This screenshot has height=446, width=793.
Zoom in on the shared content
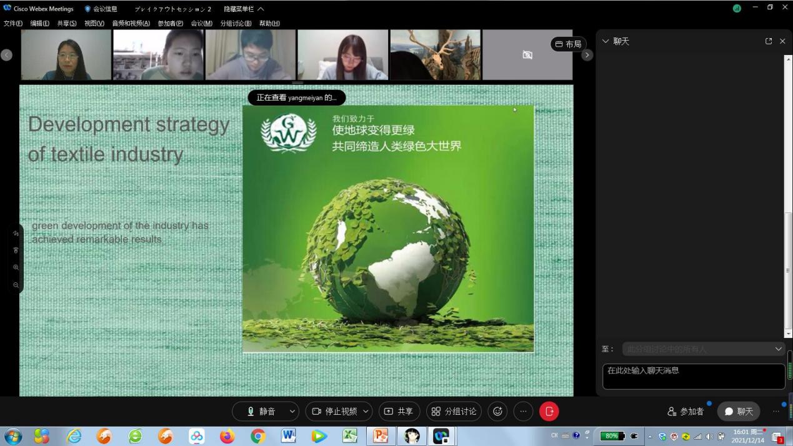tap(16, 267)
